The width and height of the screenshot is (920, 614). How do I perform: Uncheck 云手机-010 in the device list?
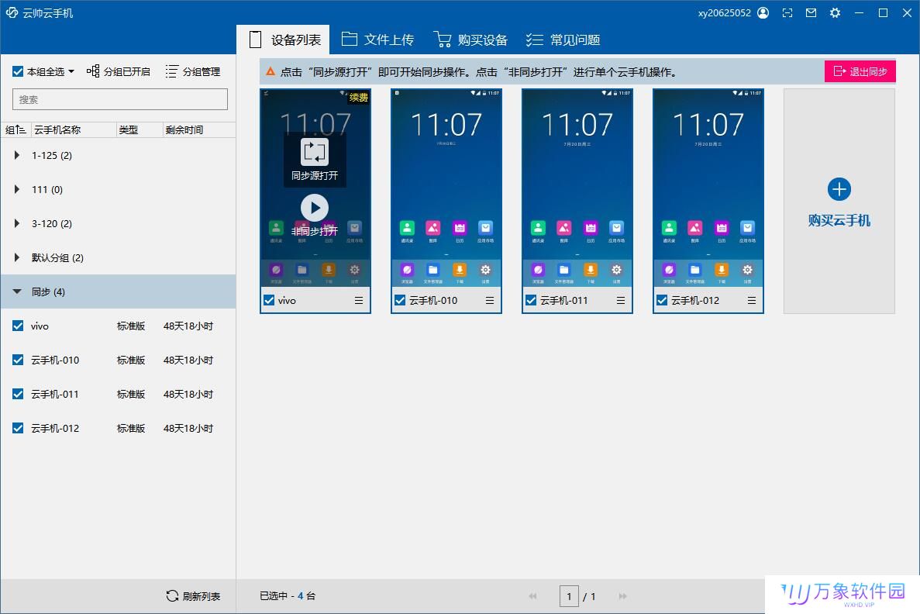[x=18, y=360]
